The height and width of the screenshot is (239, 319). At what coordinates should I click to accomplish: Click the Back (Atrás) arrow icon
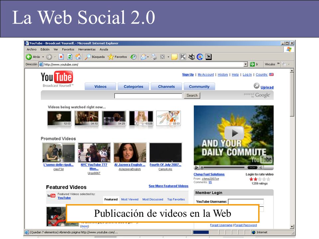pos(29,57)
